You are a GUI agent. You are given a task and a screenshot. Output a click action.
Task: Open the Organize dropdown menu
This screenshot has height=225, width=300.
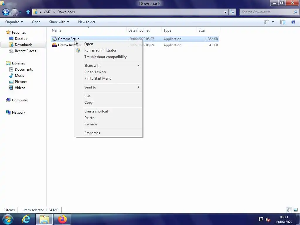(14, 22)
